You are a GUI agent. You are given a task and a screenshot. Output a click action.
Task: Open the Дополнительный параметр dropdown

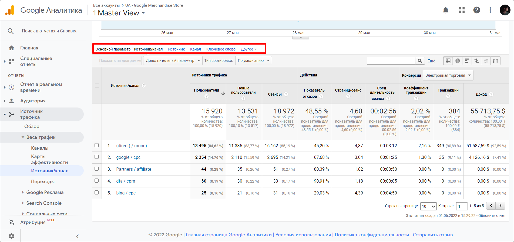point(173,61)
